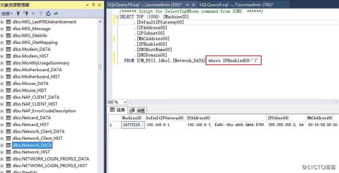Image resolution: width=339 pixels, height=173 pixels.
Task: Click the connect plug icon in Object Explorer
Action: tap(18, 14)
